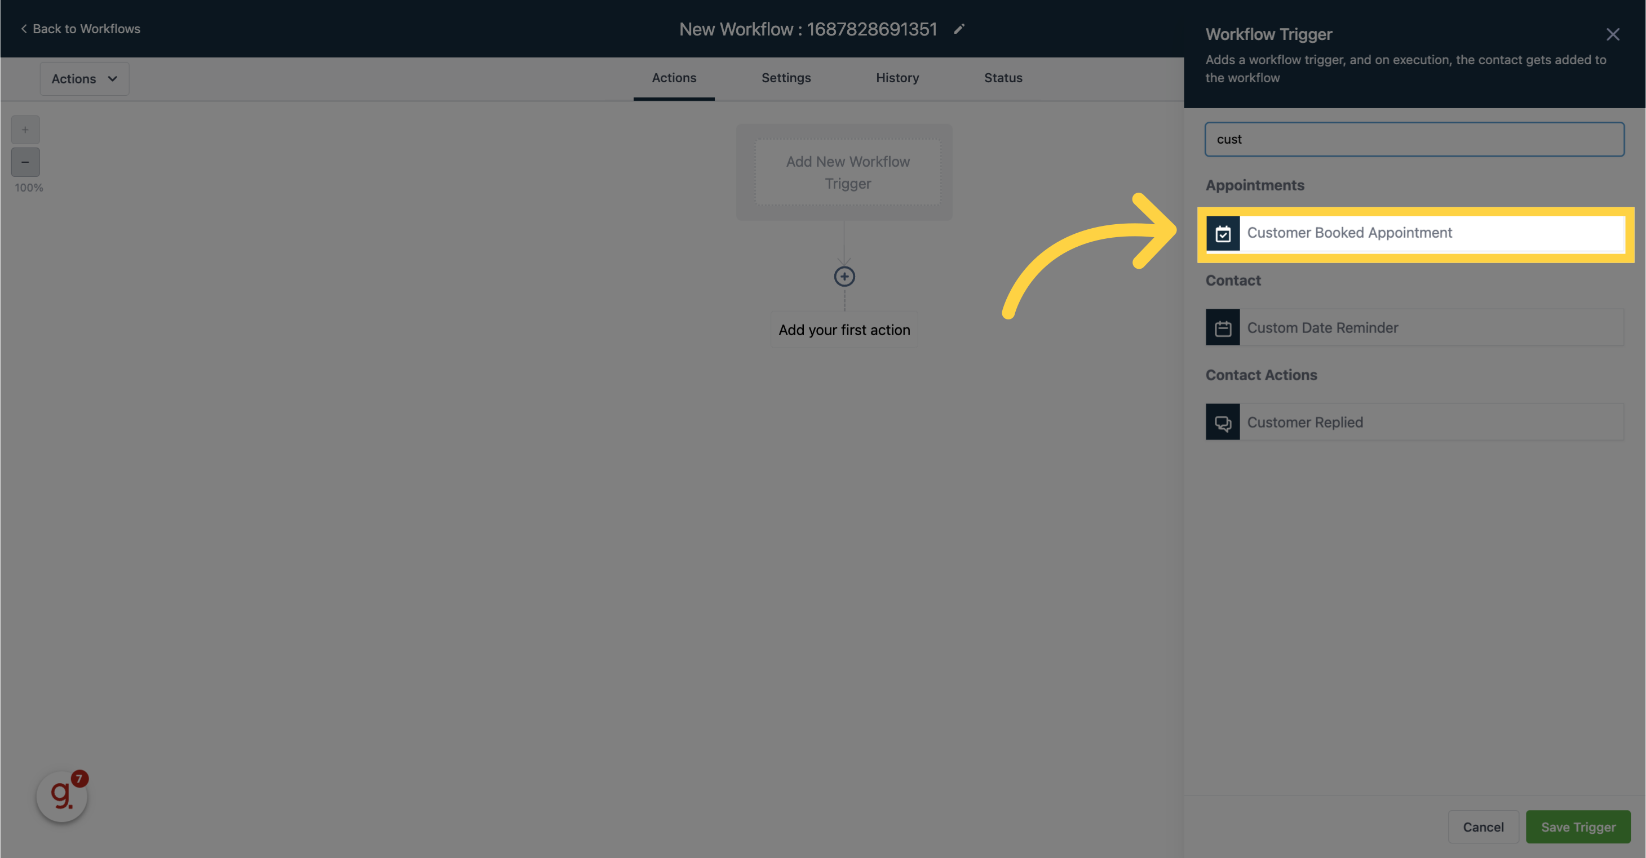Select Customer Replied trigger

(1415, 422)
